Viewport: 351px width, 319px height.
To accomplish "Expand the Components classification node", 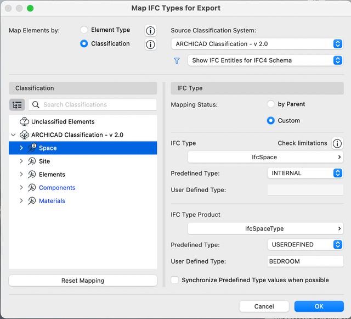I will [21, 188].
